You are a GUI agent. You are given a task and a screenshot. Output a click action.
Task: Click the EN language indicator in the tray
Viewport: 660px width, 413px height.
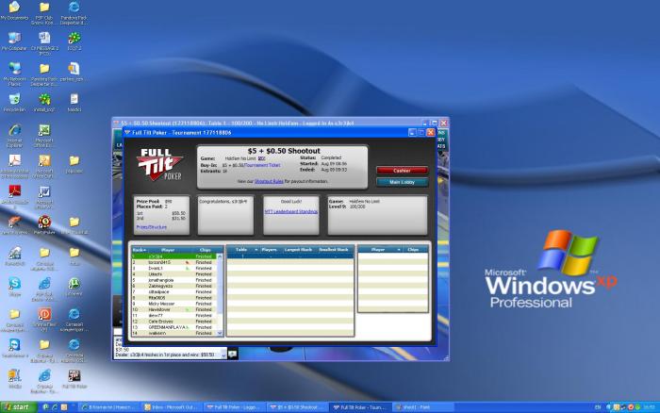(x=598, y=407)
